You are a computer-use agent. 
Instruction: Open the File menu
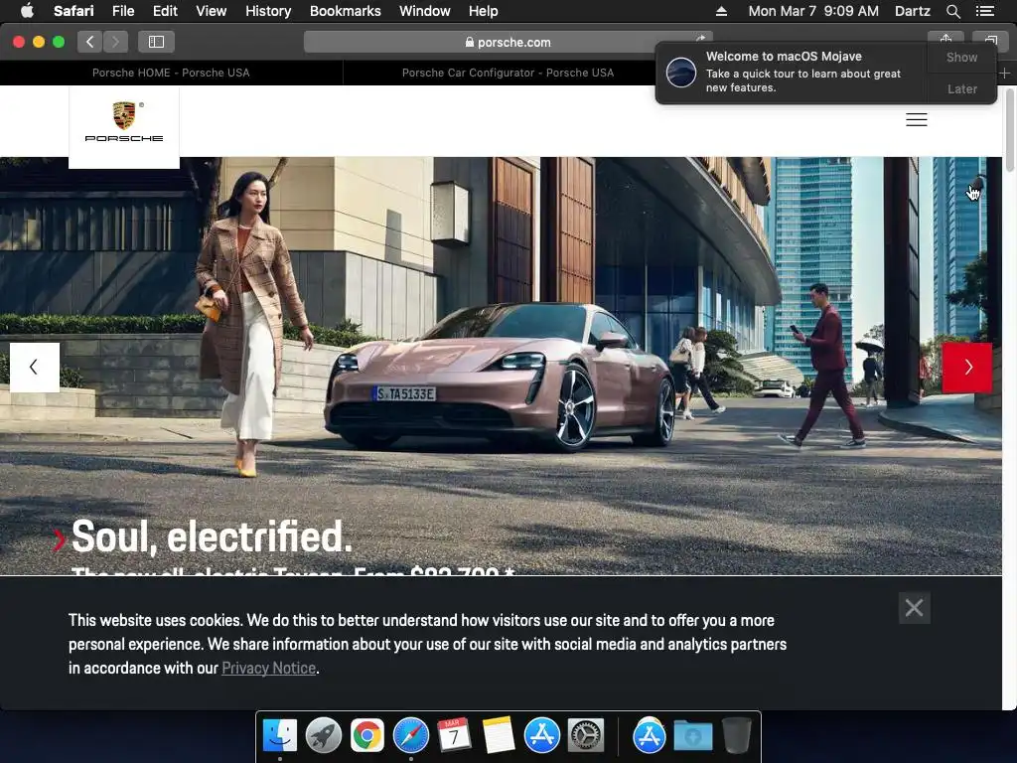(122, 11)
